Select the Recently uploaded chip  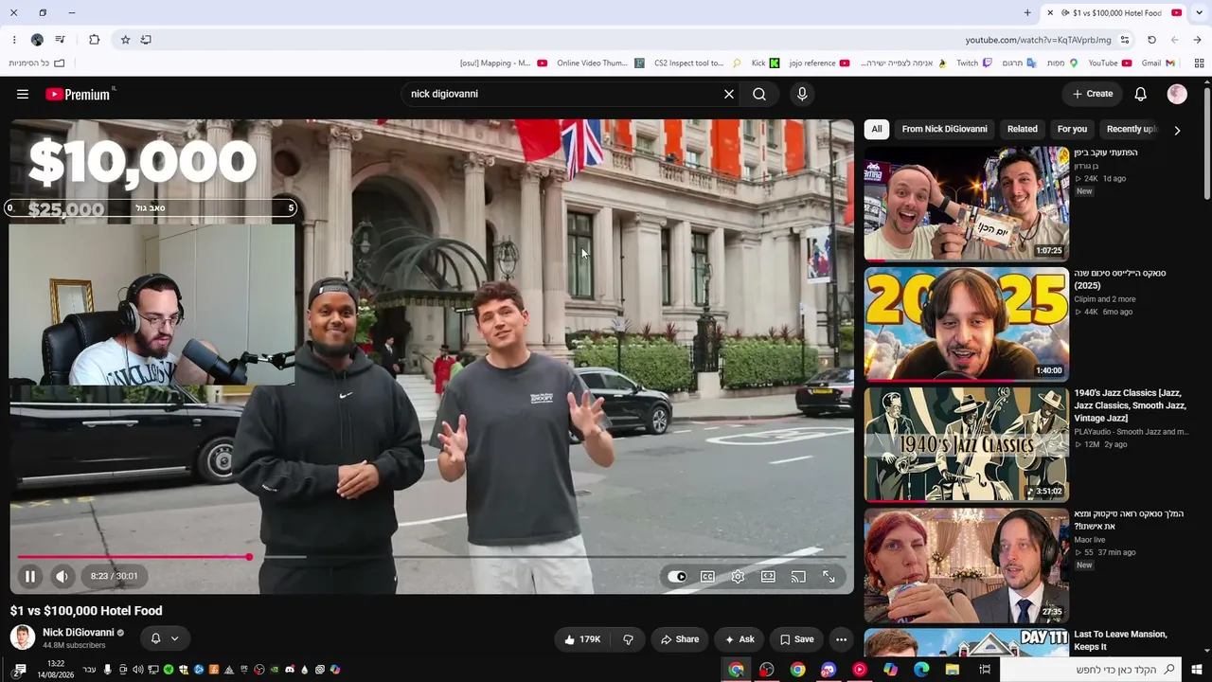pyautogui.click(x=1131, y=129)
